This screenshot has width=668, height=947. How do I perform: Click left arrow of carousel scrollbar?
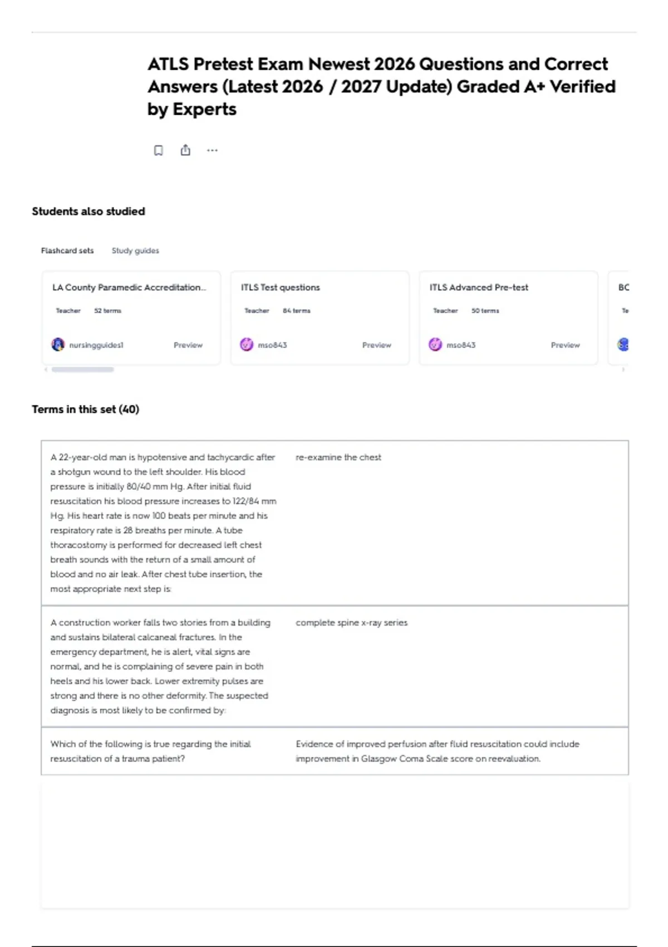click(x=46, y=369)
